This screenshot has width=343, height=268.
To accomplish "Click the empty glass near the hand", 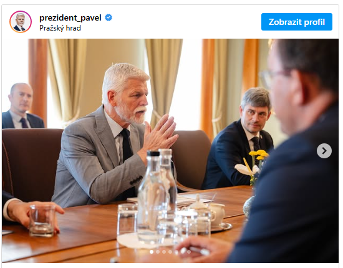I will 42,221.
